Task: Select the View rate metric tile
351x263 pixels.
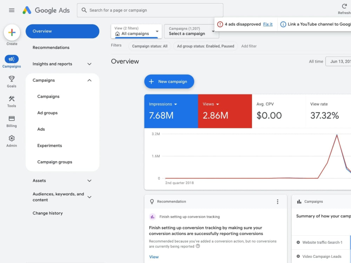Action: point(329,111)
